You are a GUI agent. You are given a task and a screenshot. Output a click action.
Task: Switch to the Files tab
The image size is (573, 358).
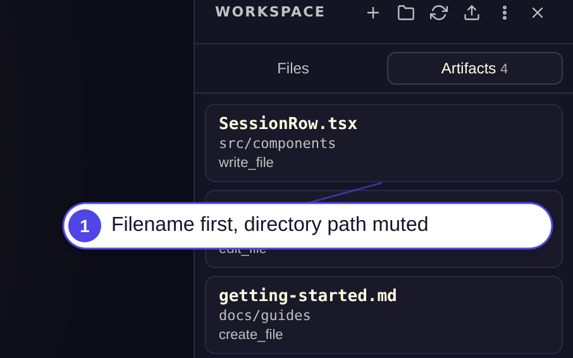point(293,68)
